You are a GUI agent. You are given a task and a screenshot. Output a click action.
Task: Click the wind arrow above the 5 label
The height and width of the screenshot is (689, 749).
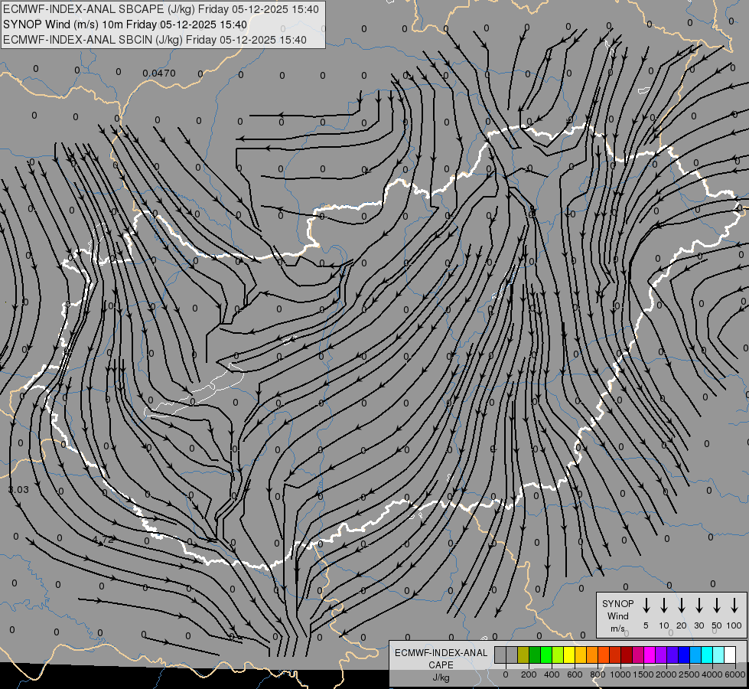click(x=646, y=606)
